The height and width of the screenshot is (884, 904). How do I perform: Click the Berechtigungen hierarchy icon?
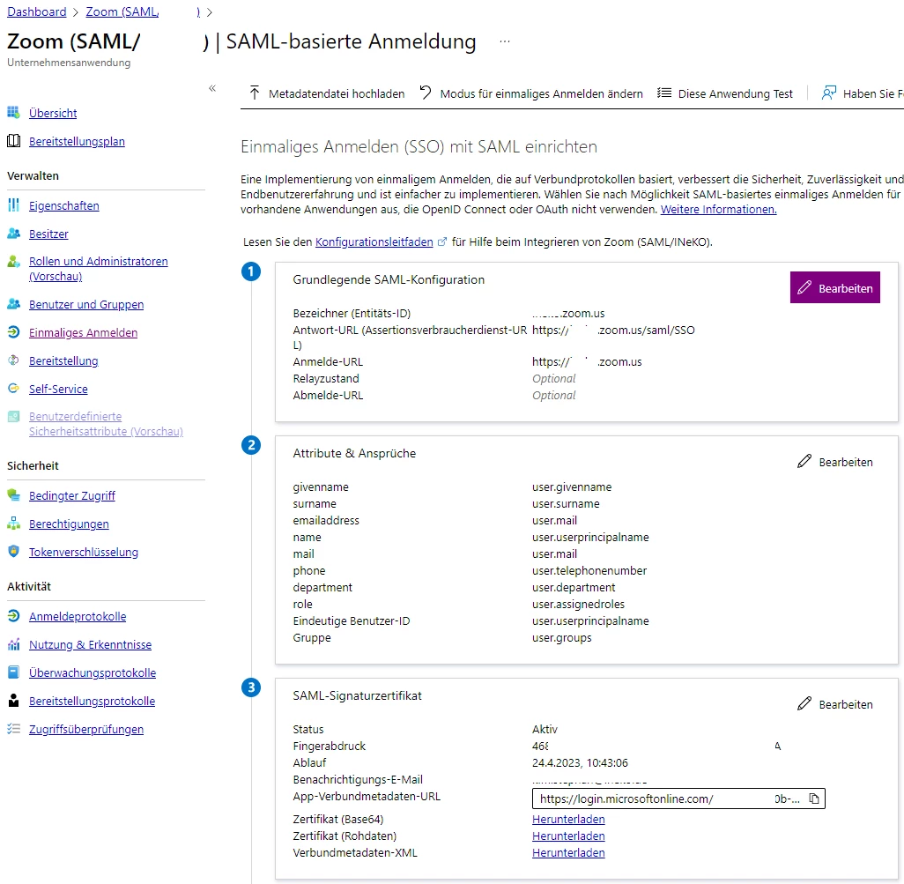[13, 523]
